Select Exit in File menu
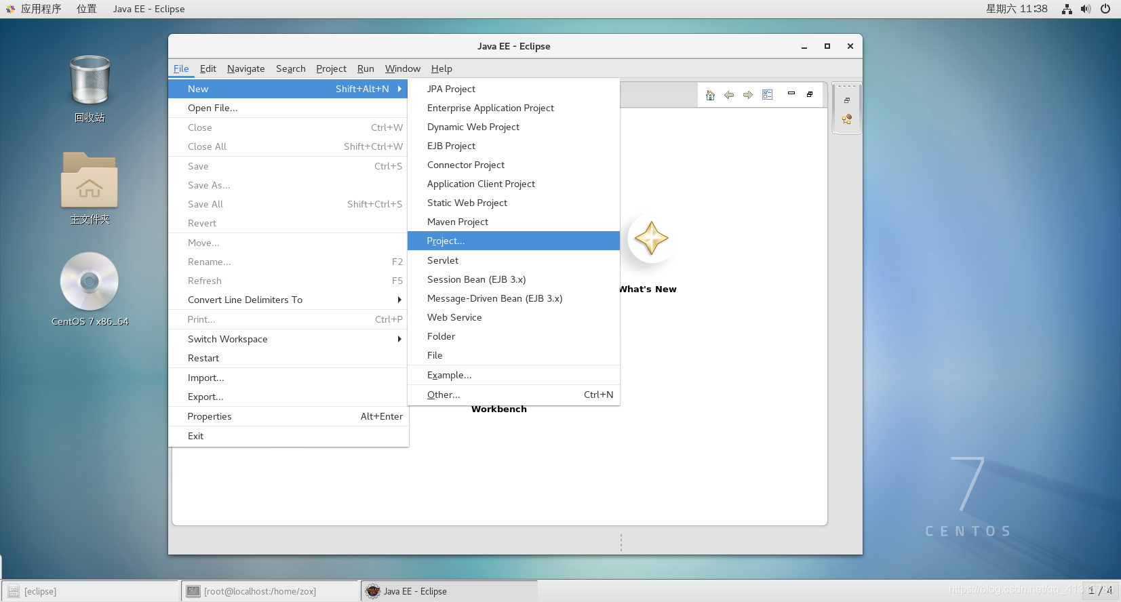This screenshot has height=602, width=1121. click(x=288, y=436)
